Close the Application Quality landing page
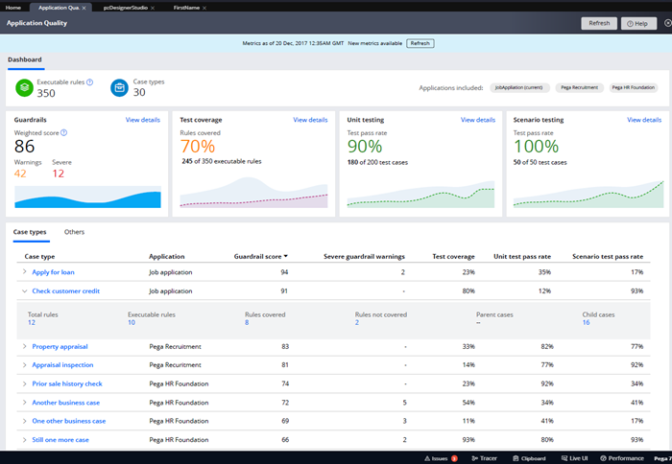This screenshot has height=464, width=672. (x=668, y=23)
